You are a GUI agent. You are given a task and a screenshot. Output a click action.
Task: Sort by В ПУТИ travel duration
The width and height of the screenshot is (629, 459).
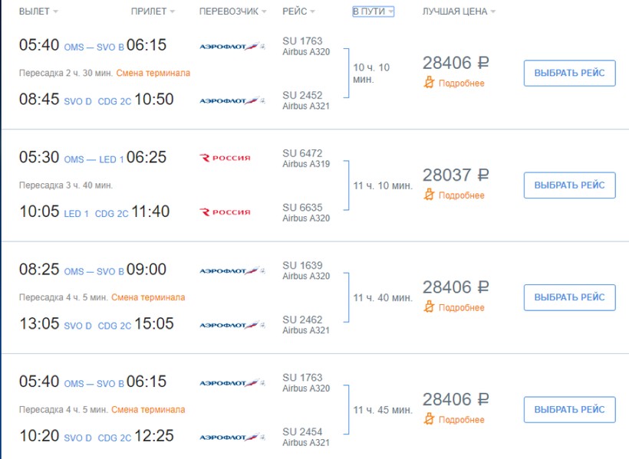pyautogui.click(x=373, y=11)
